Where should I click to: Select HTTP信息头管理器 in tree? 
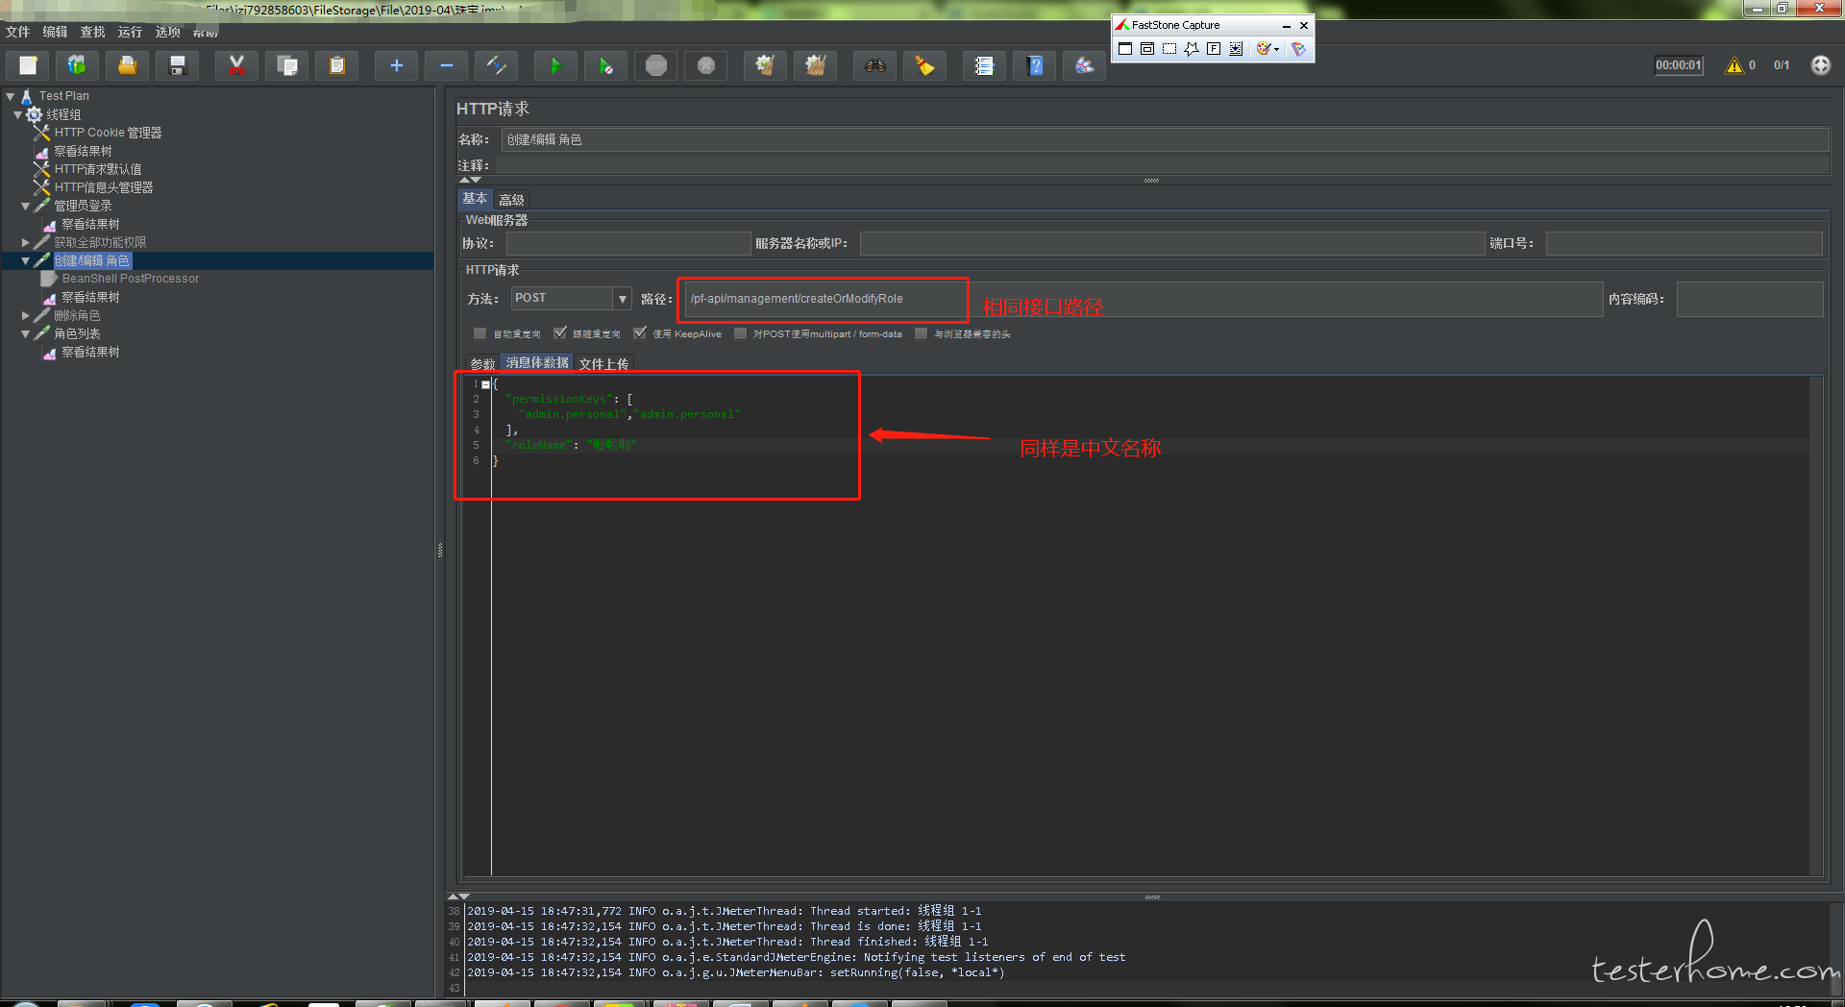pyautogui.click(x=104, y=187)
